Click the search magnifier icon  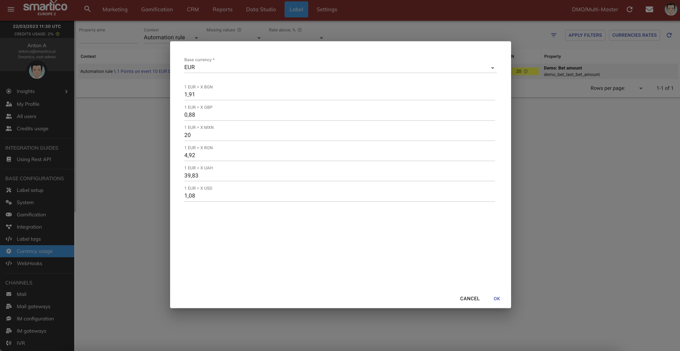coord(88,9)
